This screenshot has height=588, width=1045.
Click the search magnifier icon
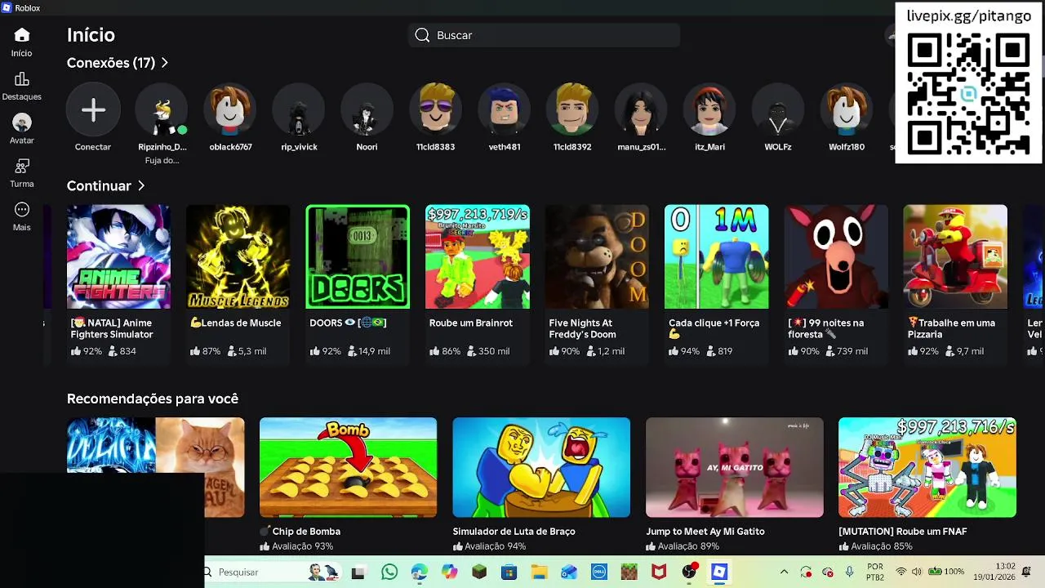pyautogui.click(x=422, y=35)
